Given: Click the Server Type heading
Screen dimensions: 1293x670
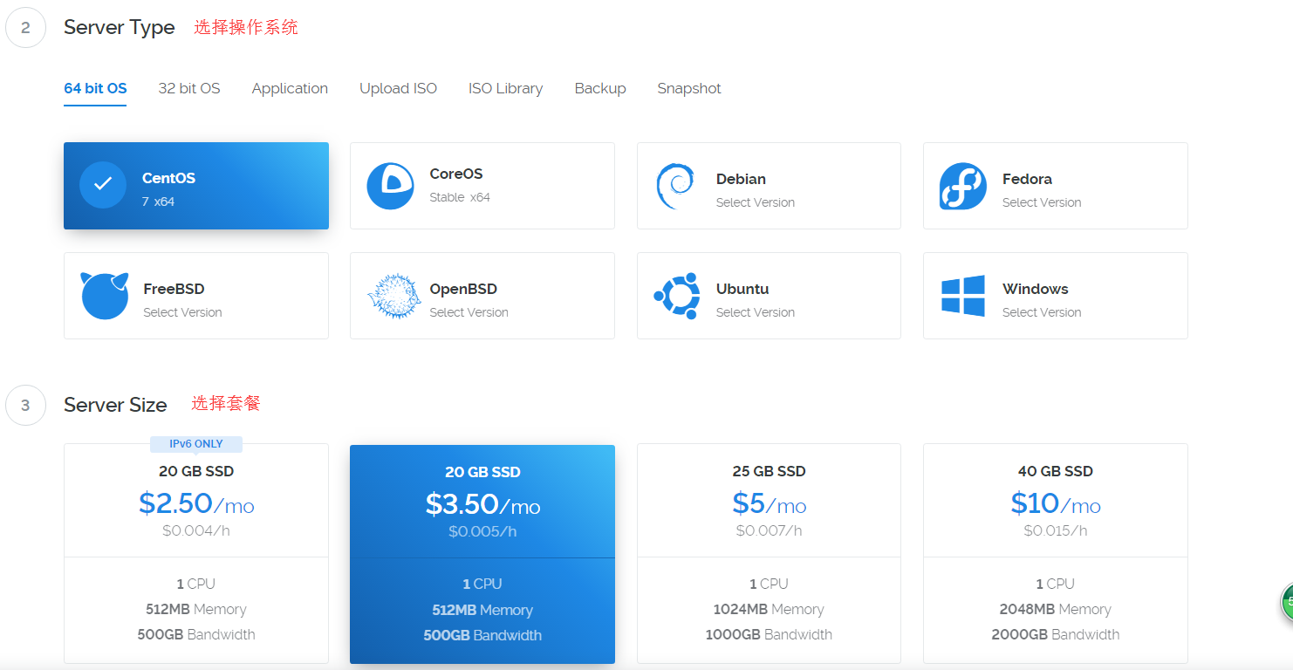Looking at the screenshot, I should (x=120, y=27).
